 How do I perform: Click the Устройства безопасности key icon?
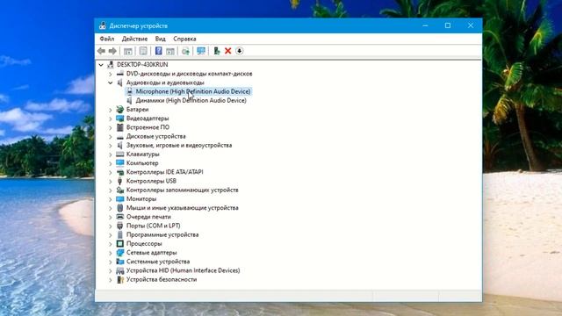coord(120,279)
